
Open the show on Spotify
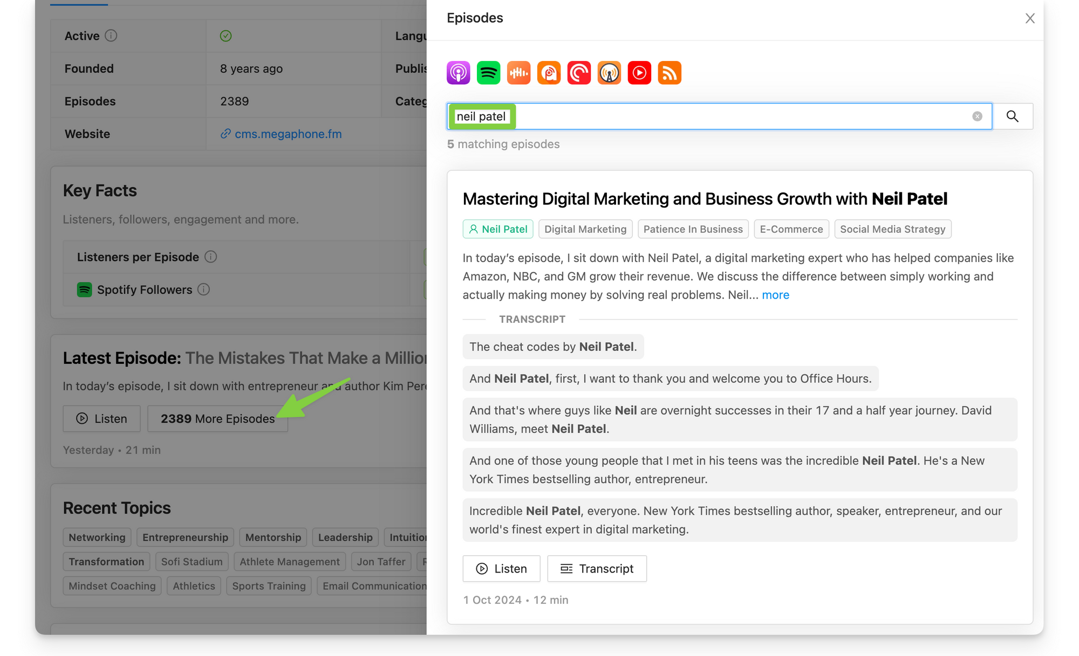(488, 73)
